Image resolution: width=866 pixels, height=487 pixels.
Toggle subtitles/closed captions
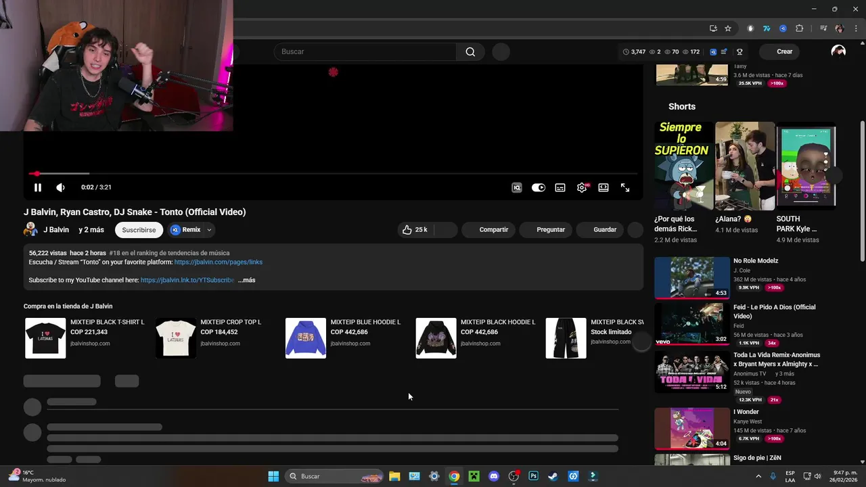pyautogui.click(x=560, y=187)
